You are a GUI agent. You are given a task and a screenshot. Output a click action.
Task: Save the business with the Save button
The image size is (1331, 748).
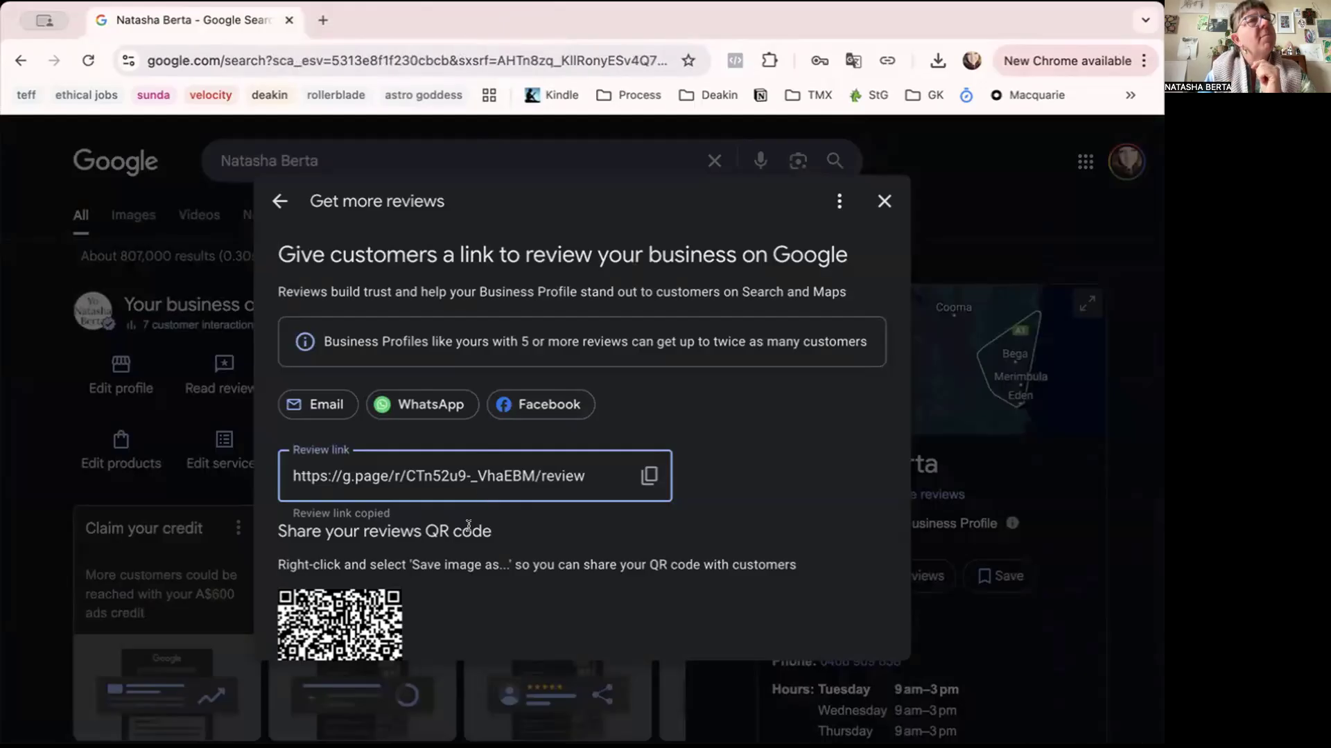[x=1000, y=576]
